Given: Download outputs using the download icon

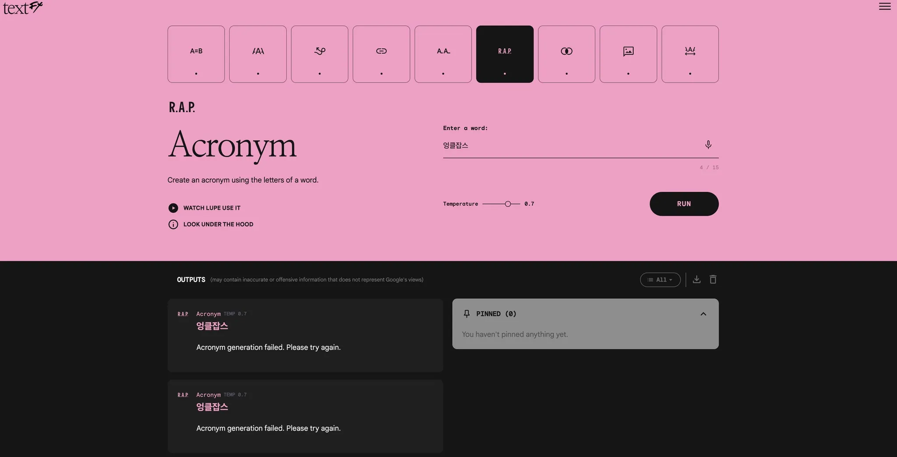Looking at the screenshot, I should click(x=696, y=280).
